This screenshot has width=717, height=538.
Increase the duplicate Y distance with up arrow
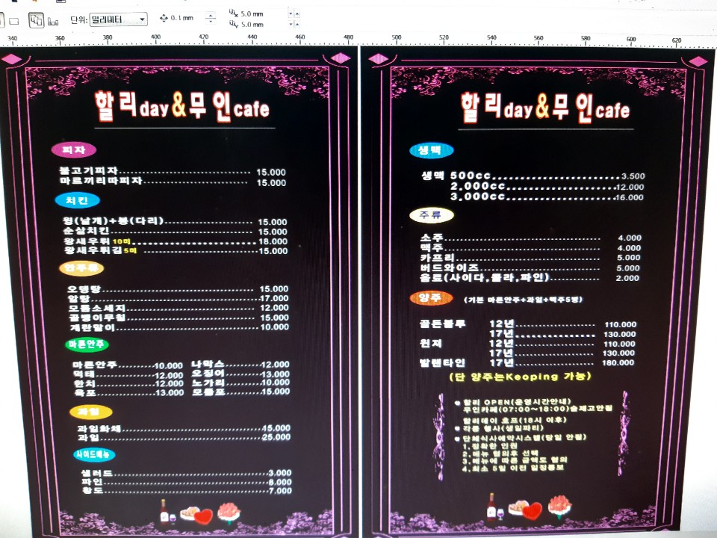[x=297, y=24]
